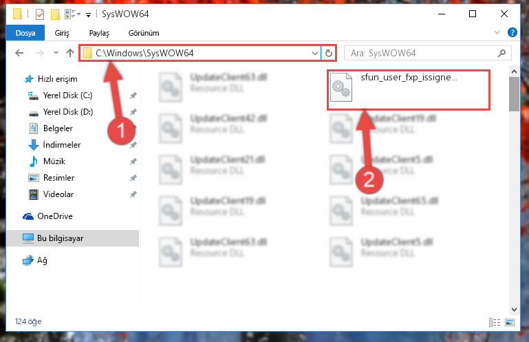Viewport: 529px width, 342px height.
Task: Open the Görünüm ribbon tab
Action: 144,33
